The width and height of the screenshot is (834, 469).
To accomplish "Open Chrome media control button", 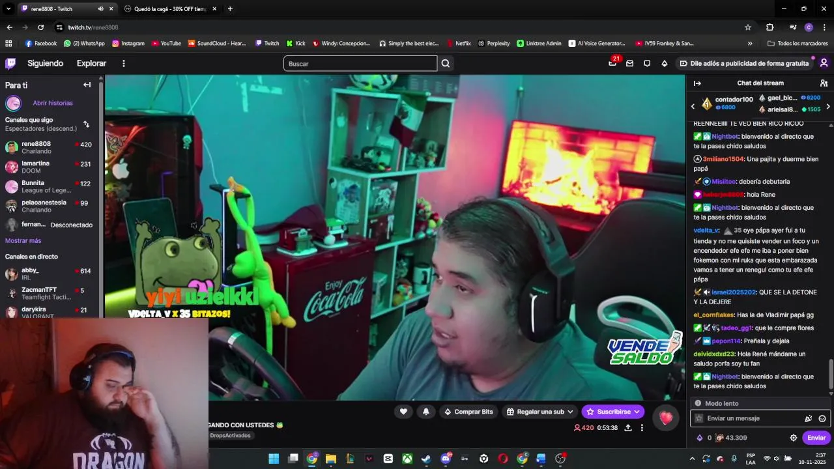I will pos(793,27).
